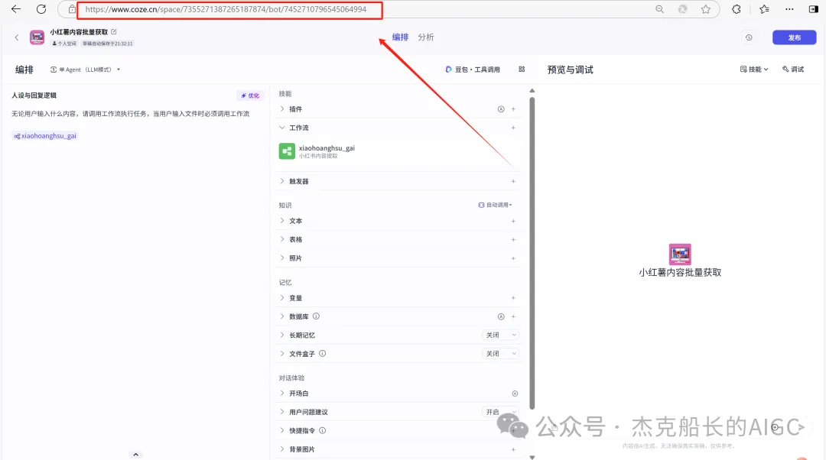Viewport: 826px width, 460px height.
Task: Add a variable with 变量 plus icon
Action: [513, 298]
